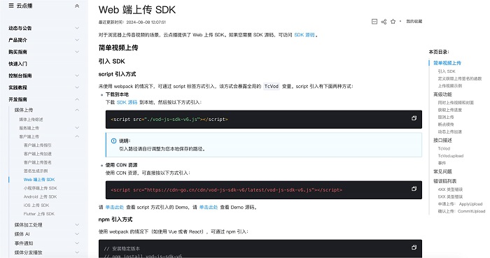The image size is (490, 258).
Task: Copy the CDN script tag code
Action: [x=414, y=189]
